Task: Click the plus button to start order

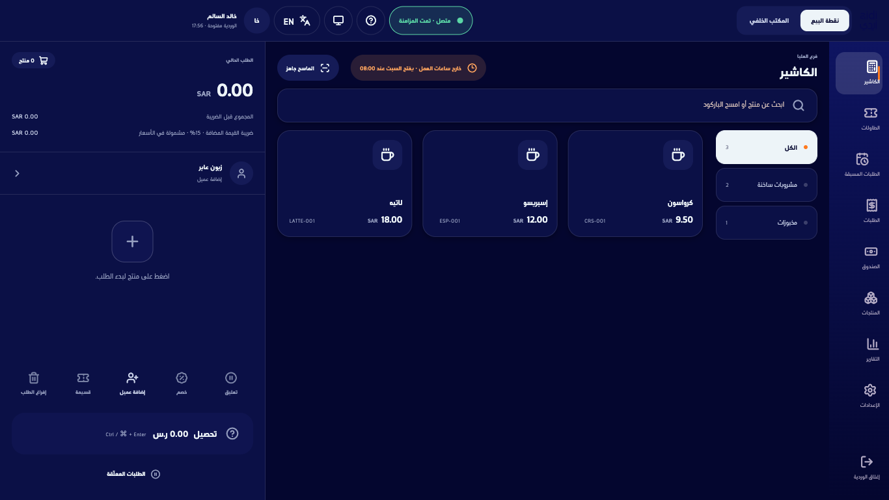Action: point(132,242)
